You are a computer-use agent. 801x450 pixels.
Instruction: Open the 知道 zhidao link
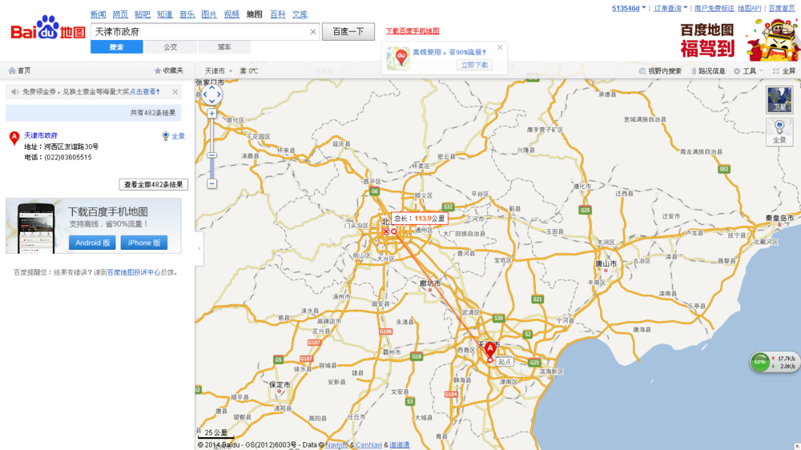(x=164, y=14)
